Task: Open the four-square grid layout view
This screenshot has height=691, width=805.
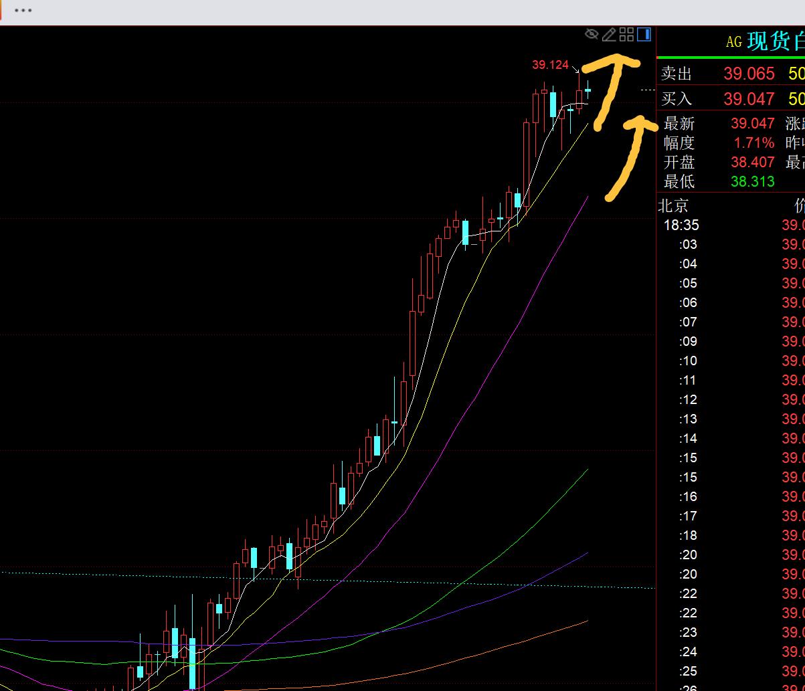Action: tap(626, 34)
